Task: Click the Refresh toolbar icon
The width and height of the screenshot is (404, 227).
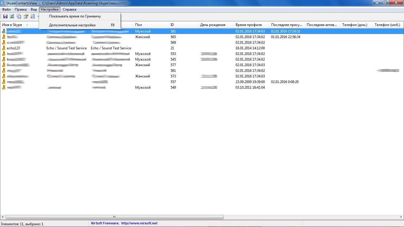Action: (12, 17)
